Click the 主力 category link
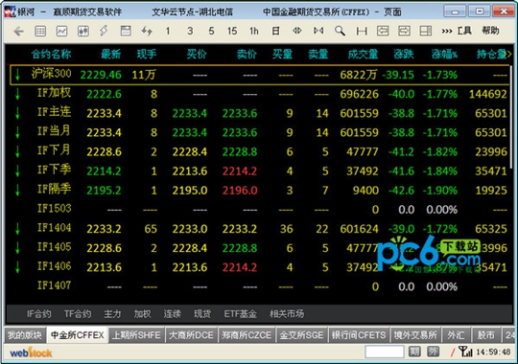Screen dimensions: 518x364 [112, 314]
